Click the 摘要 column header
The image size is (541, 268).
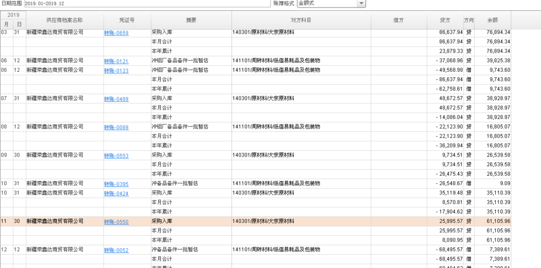[191, 20]
